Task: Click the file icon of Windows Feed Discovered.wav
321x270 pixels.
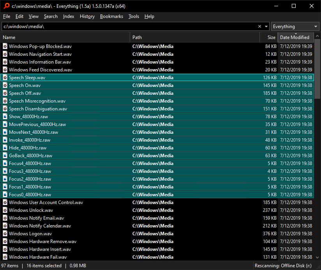Action: click(x=5, y=70)
